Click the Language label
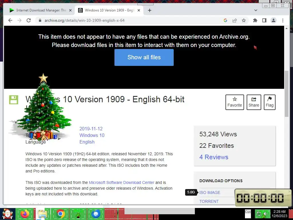The height and width of the screenshot is (220, 293). (x=35, y=142)
